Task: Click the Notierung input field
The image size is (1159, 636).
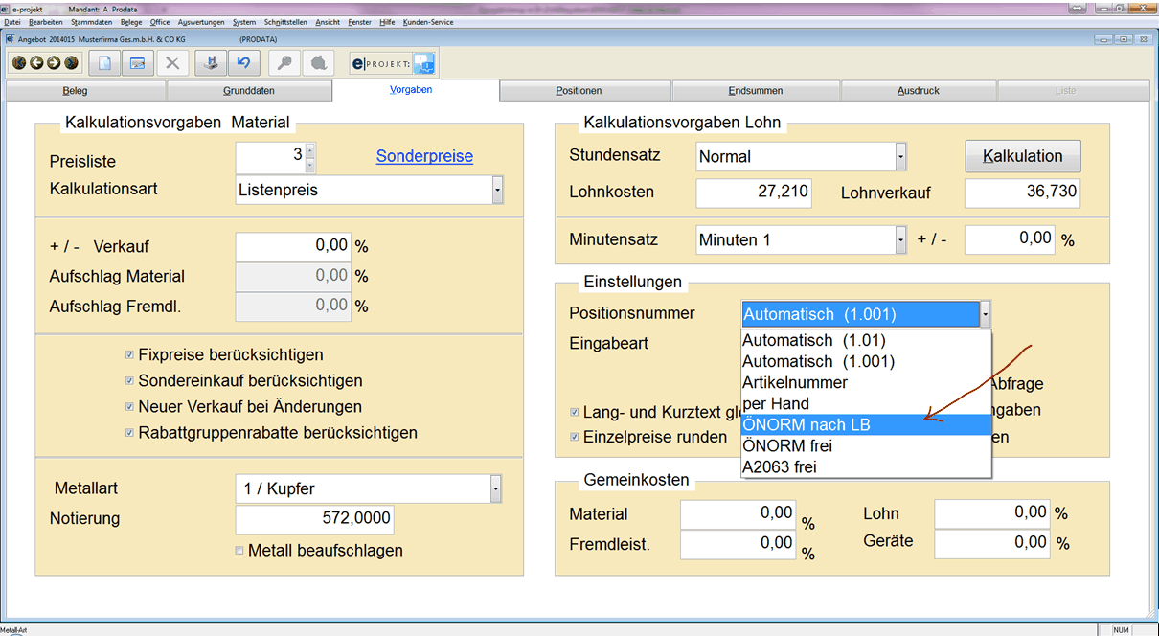Action: tap(314, 519)
